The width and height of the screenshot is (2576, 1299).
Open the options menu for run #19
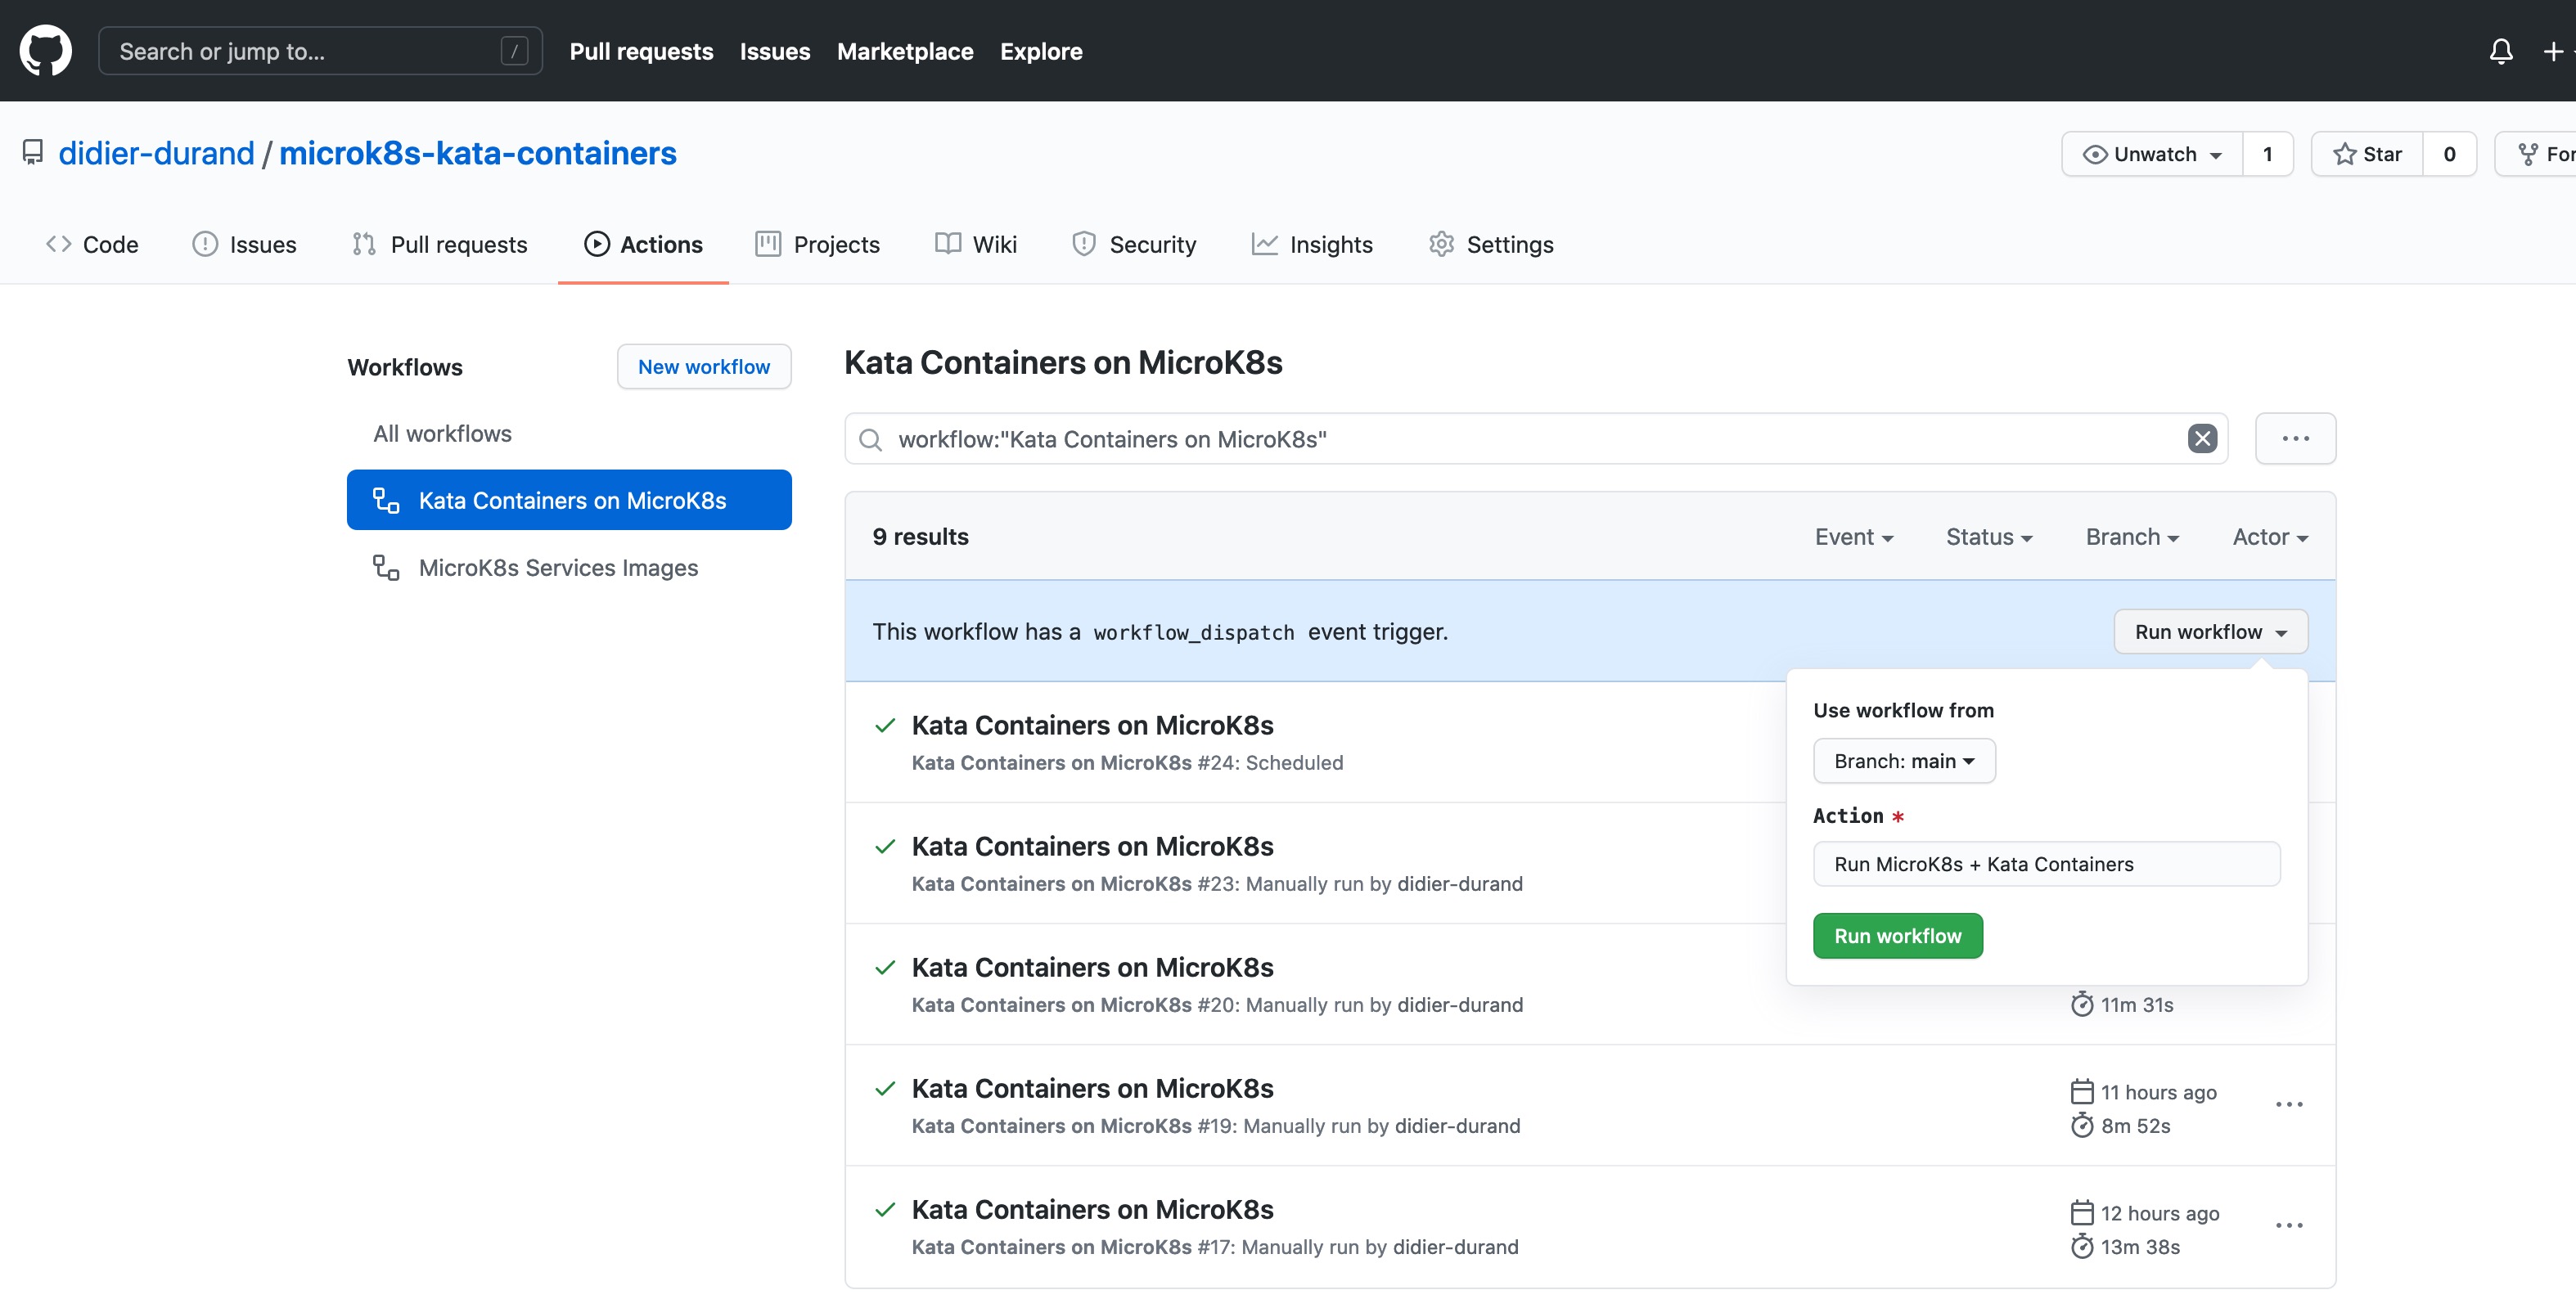coord(2289,1105)
